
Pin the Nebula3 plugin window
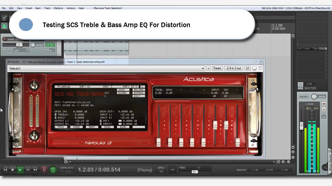coord(255,62)
